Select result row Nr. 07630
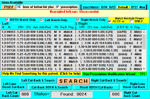Screen dimensions: 150x99 71,65
